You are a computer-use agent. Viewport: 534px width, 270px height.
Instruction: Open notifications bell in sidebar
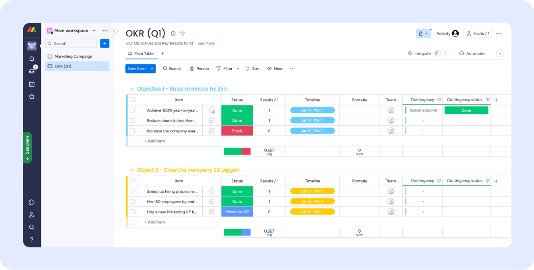32,59
